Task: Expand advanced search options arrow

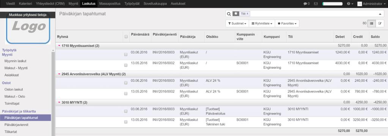Action: [x=380, y=14]
